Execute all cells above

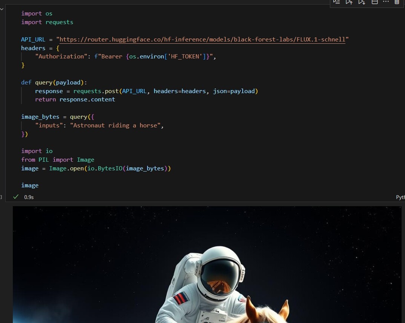click(x=349, y=2)
